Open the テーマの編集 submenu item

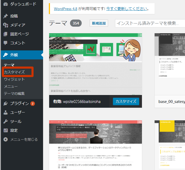tap(14, 93)
